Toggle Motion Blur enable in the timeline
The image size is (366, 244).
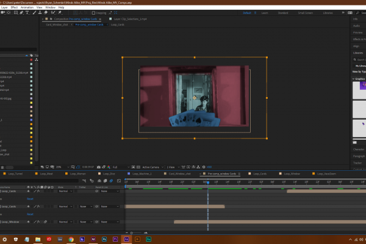112,181
